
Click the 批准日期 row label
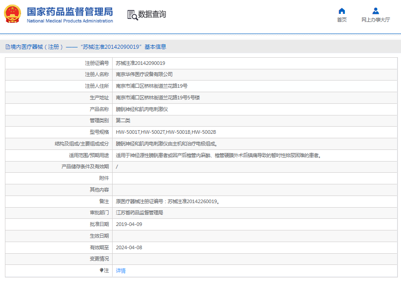click(x=99, y=224)
